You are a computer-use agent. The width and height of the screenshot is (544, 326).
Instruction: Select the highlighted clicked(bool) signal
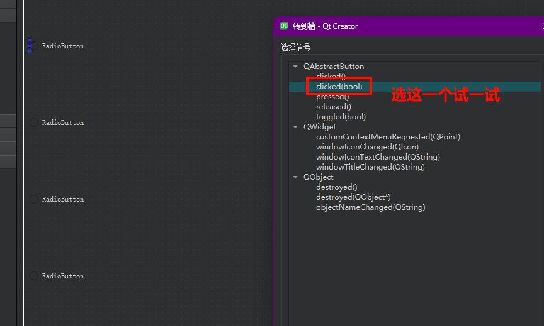339,87
